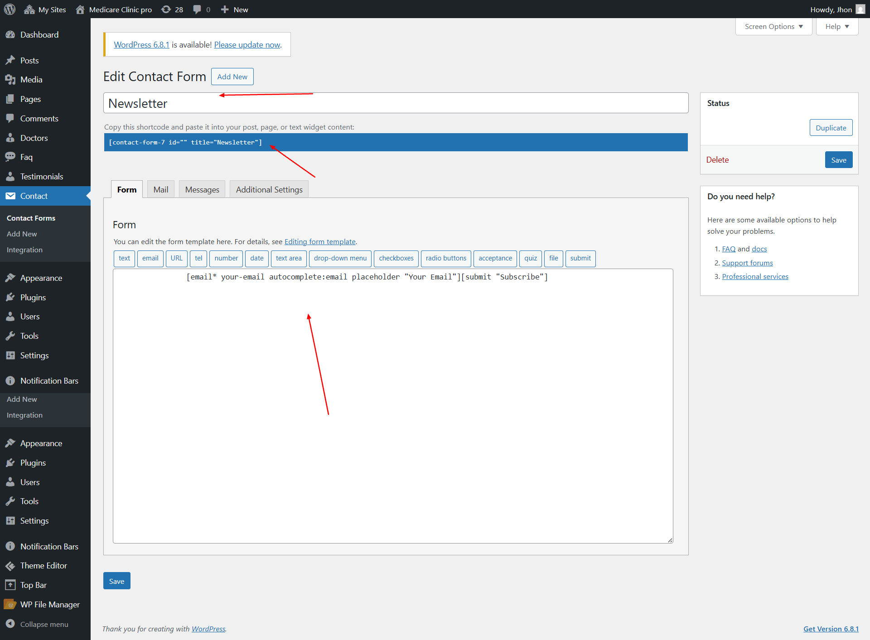The height and width of the screenshot is (640, 870).
Task: Open the comments bubble in admin bar
Action: 197,10
